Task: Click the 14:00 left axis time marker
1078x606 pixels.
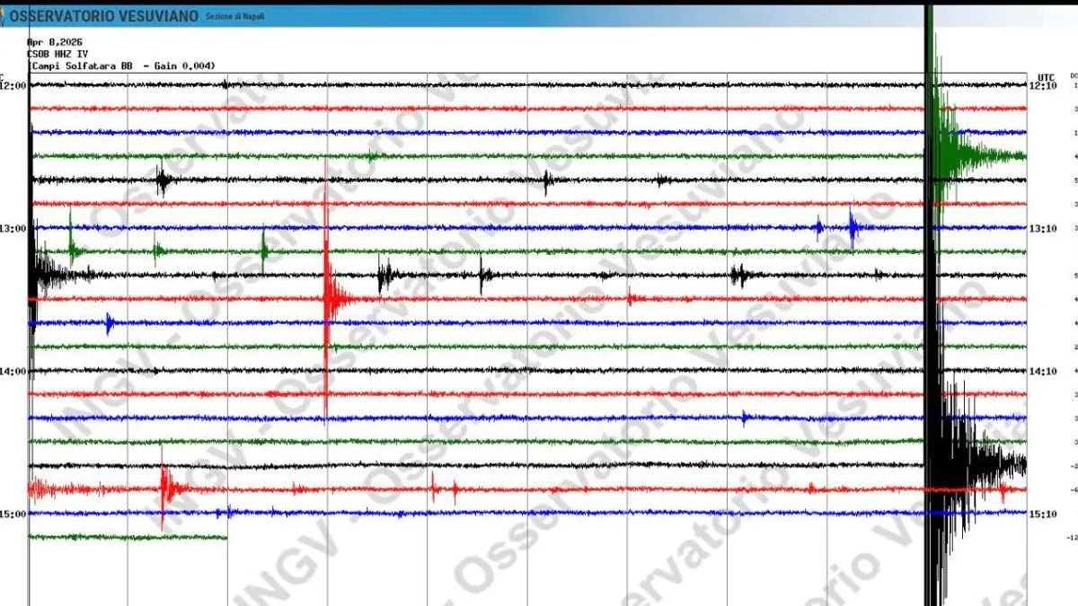Action: 13,371
